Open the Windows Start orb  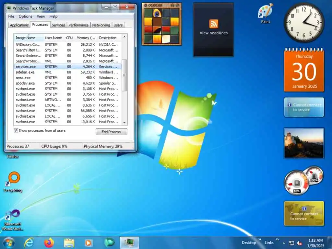(x=9, y=243)
